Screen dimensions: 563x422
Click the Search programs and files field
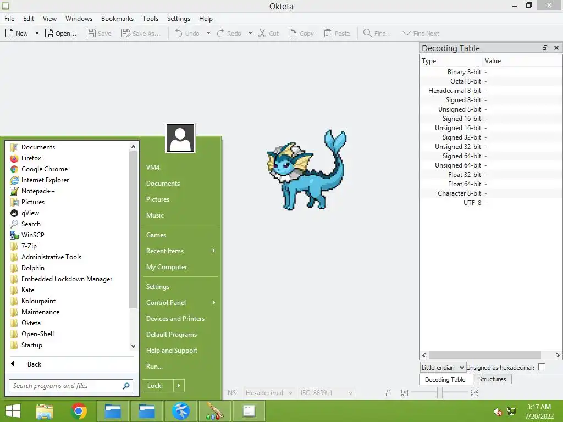(x=70, y=386)
